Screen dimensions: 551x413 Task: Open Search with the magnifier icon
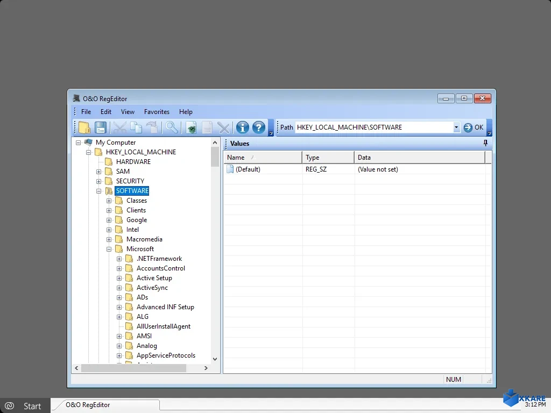coord(172,127)
